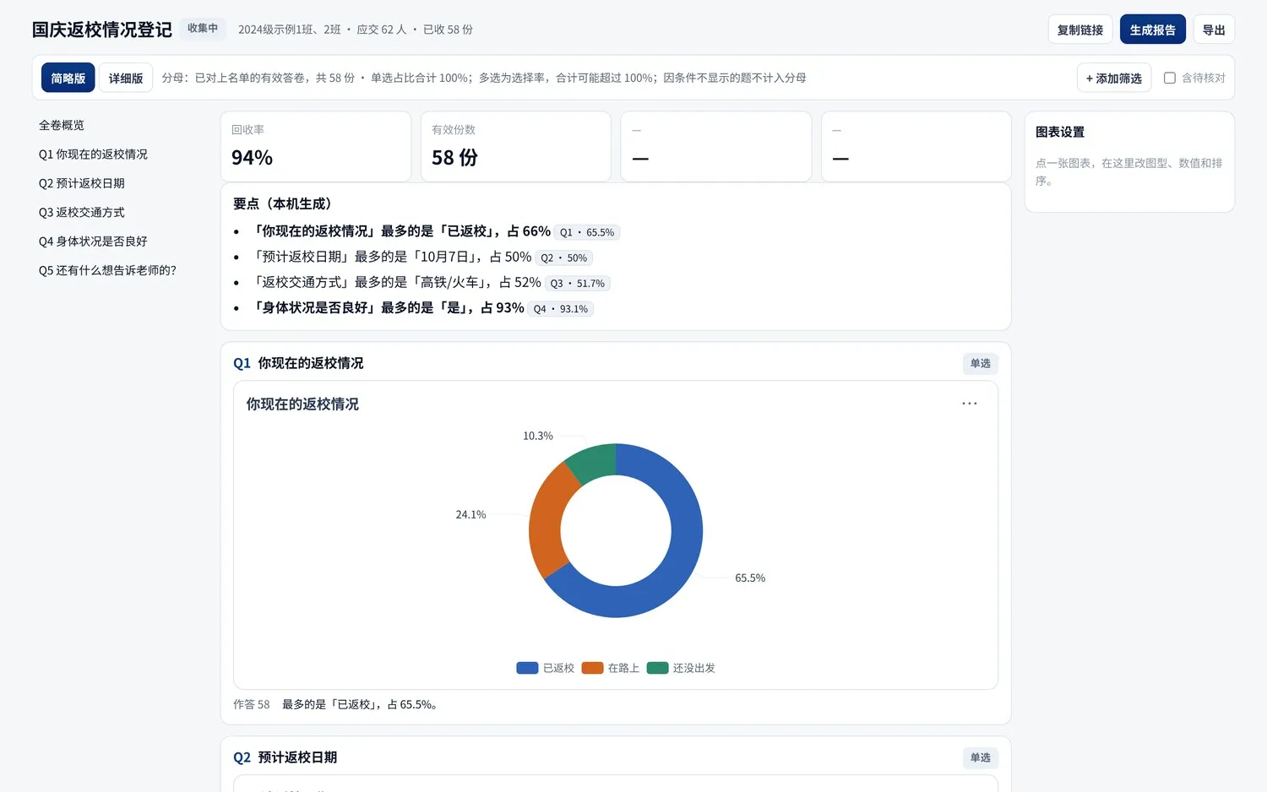Click the Q3 · 51.7% reference chip
This screenshot has width=1267, height=792.
(578, 283)
